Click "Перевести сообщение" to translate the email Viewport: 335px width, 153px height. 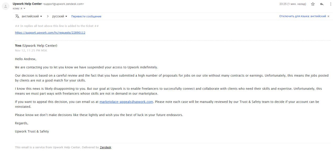coord(86,16)
